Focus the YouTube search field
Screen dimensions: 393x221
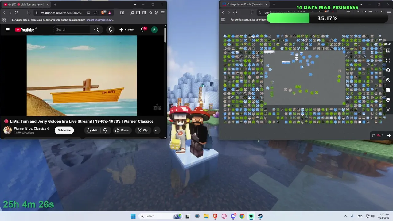pos(72,29)
